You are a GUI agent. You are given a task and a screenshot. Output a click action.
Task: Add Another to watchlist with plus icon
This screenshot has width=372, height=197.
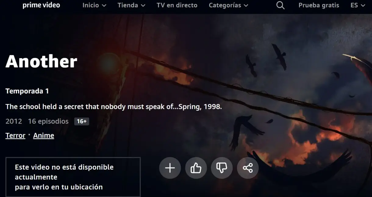tap(170, 168)
